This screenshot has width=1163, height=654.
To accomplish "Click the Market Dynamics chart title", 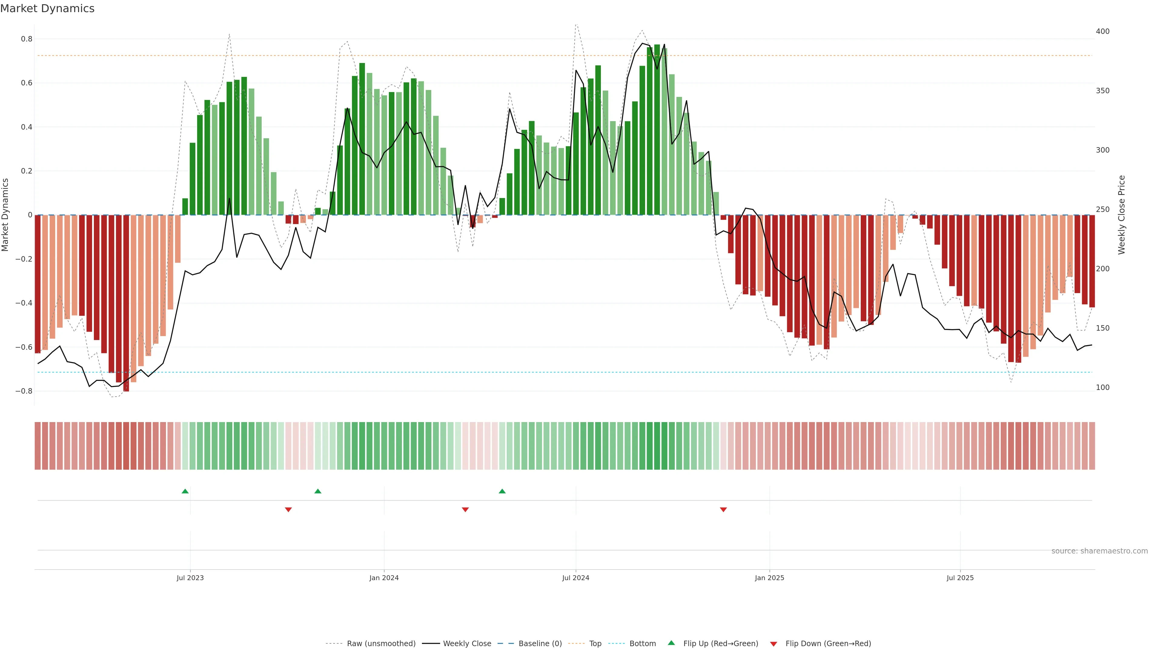I will 48,8.
